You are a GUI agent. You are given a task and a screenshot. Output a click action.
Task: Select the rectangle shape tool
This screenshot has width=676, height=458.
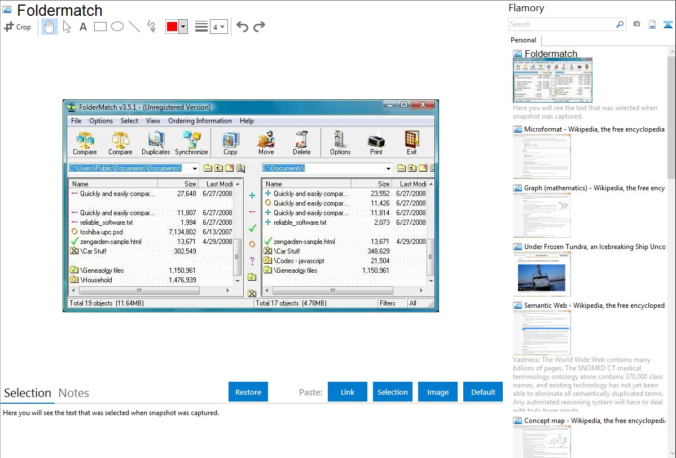point(100,27)
